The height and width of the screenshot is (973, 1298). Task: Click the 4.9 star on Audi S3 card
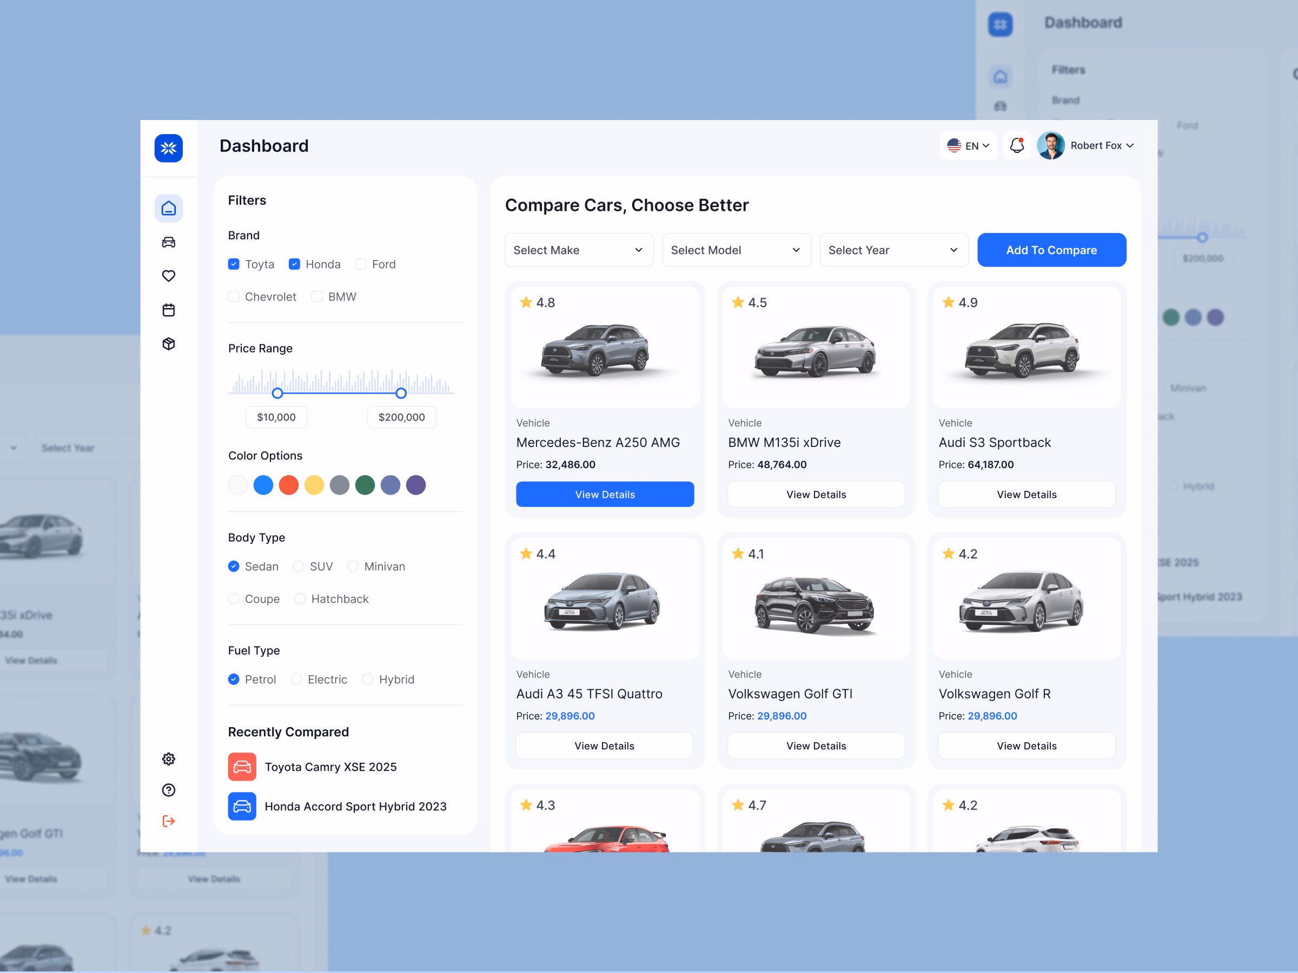pos(948,302)
